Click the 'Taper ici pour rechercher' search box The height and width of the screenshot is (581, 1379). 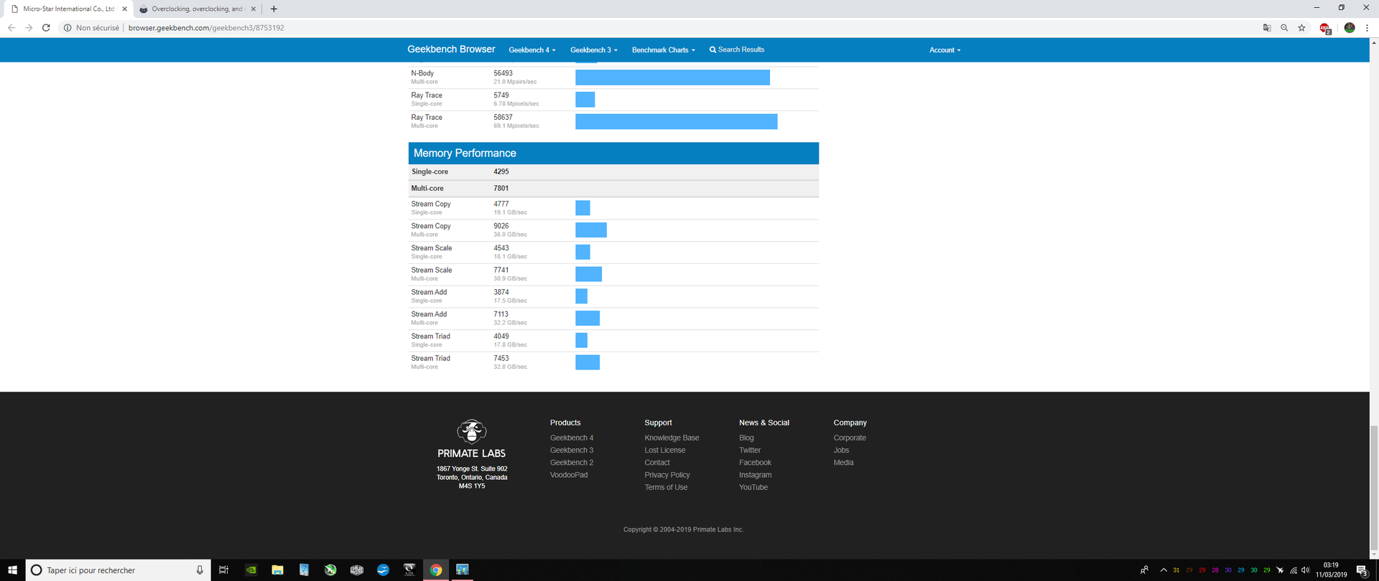coord(119,570)
